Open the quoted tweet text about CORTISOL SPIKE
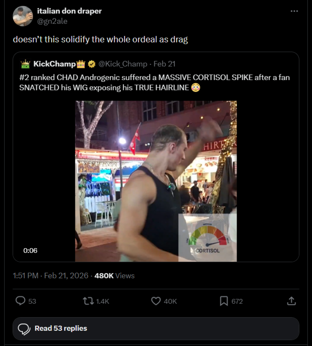Image resolution: width=312 pixels, height=346 pixels. point(155,82)
